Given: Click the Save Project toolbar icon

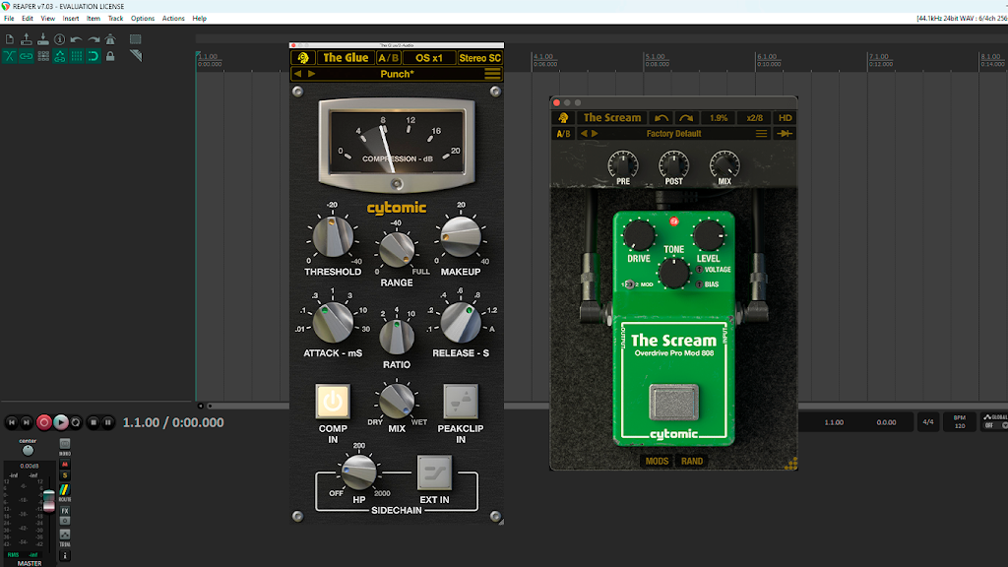Looking at the screenshot, I should click(43, 39).
